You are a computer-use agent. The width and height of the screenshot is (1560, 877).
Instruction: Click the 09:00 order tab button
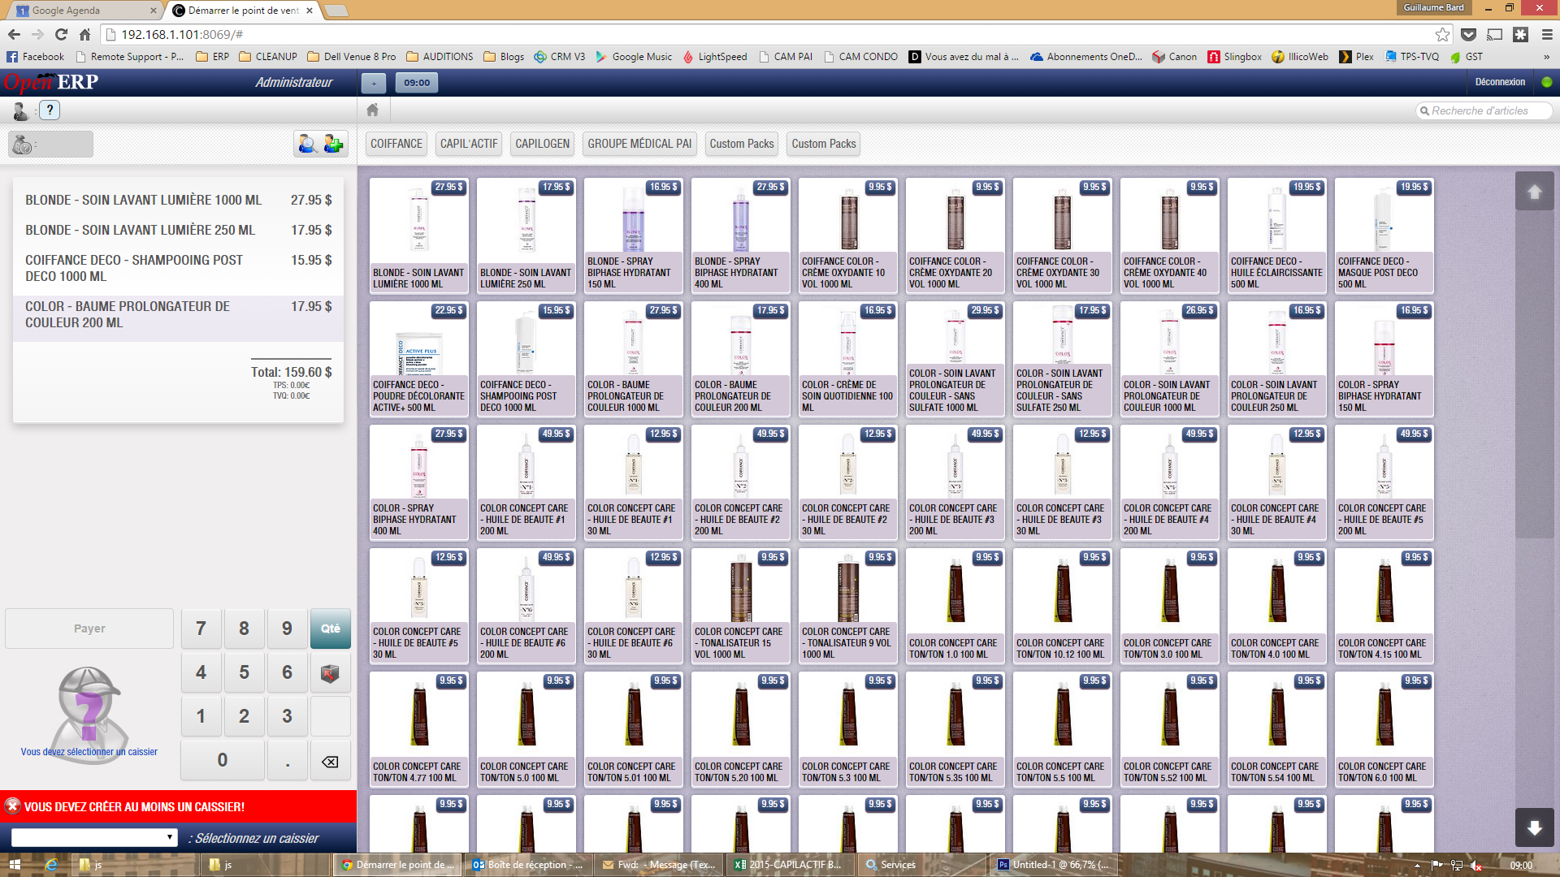coord(417,82)
